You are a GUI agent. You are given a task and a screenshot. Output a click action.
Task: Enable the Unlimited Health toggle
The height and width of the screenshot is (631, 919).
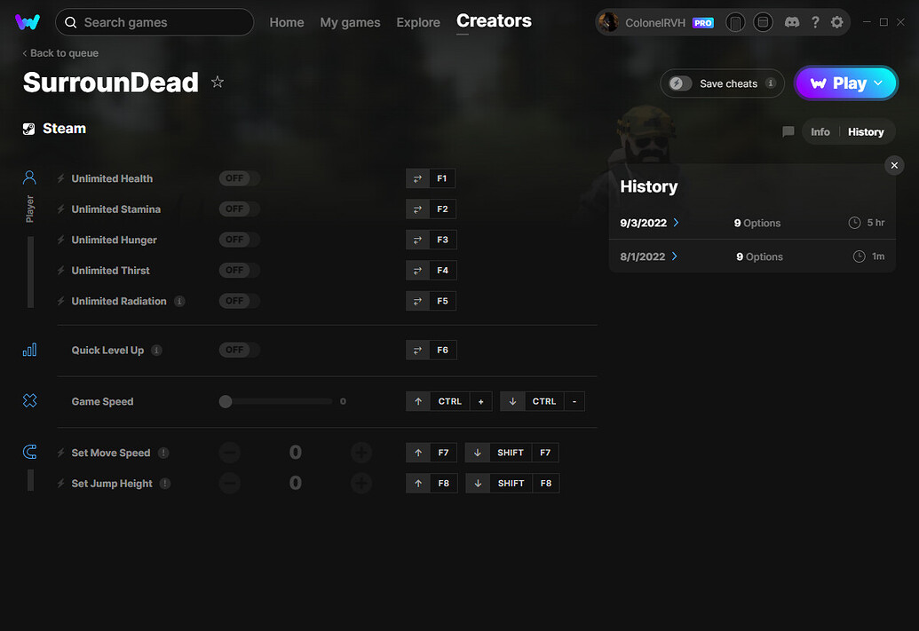tap(238, 177)
